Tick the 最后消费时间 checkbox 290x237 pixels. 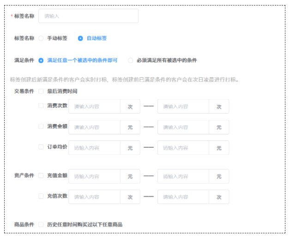pos(41,91)
